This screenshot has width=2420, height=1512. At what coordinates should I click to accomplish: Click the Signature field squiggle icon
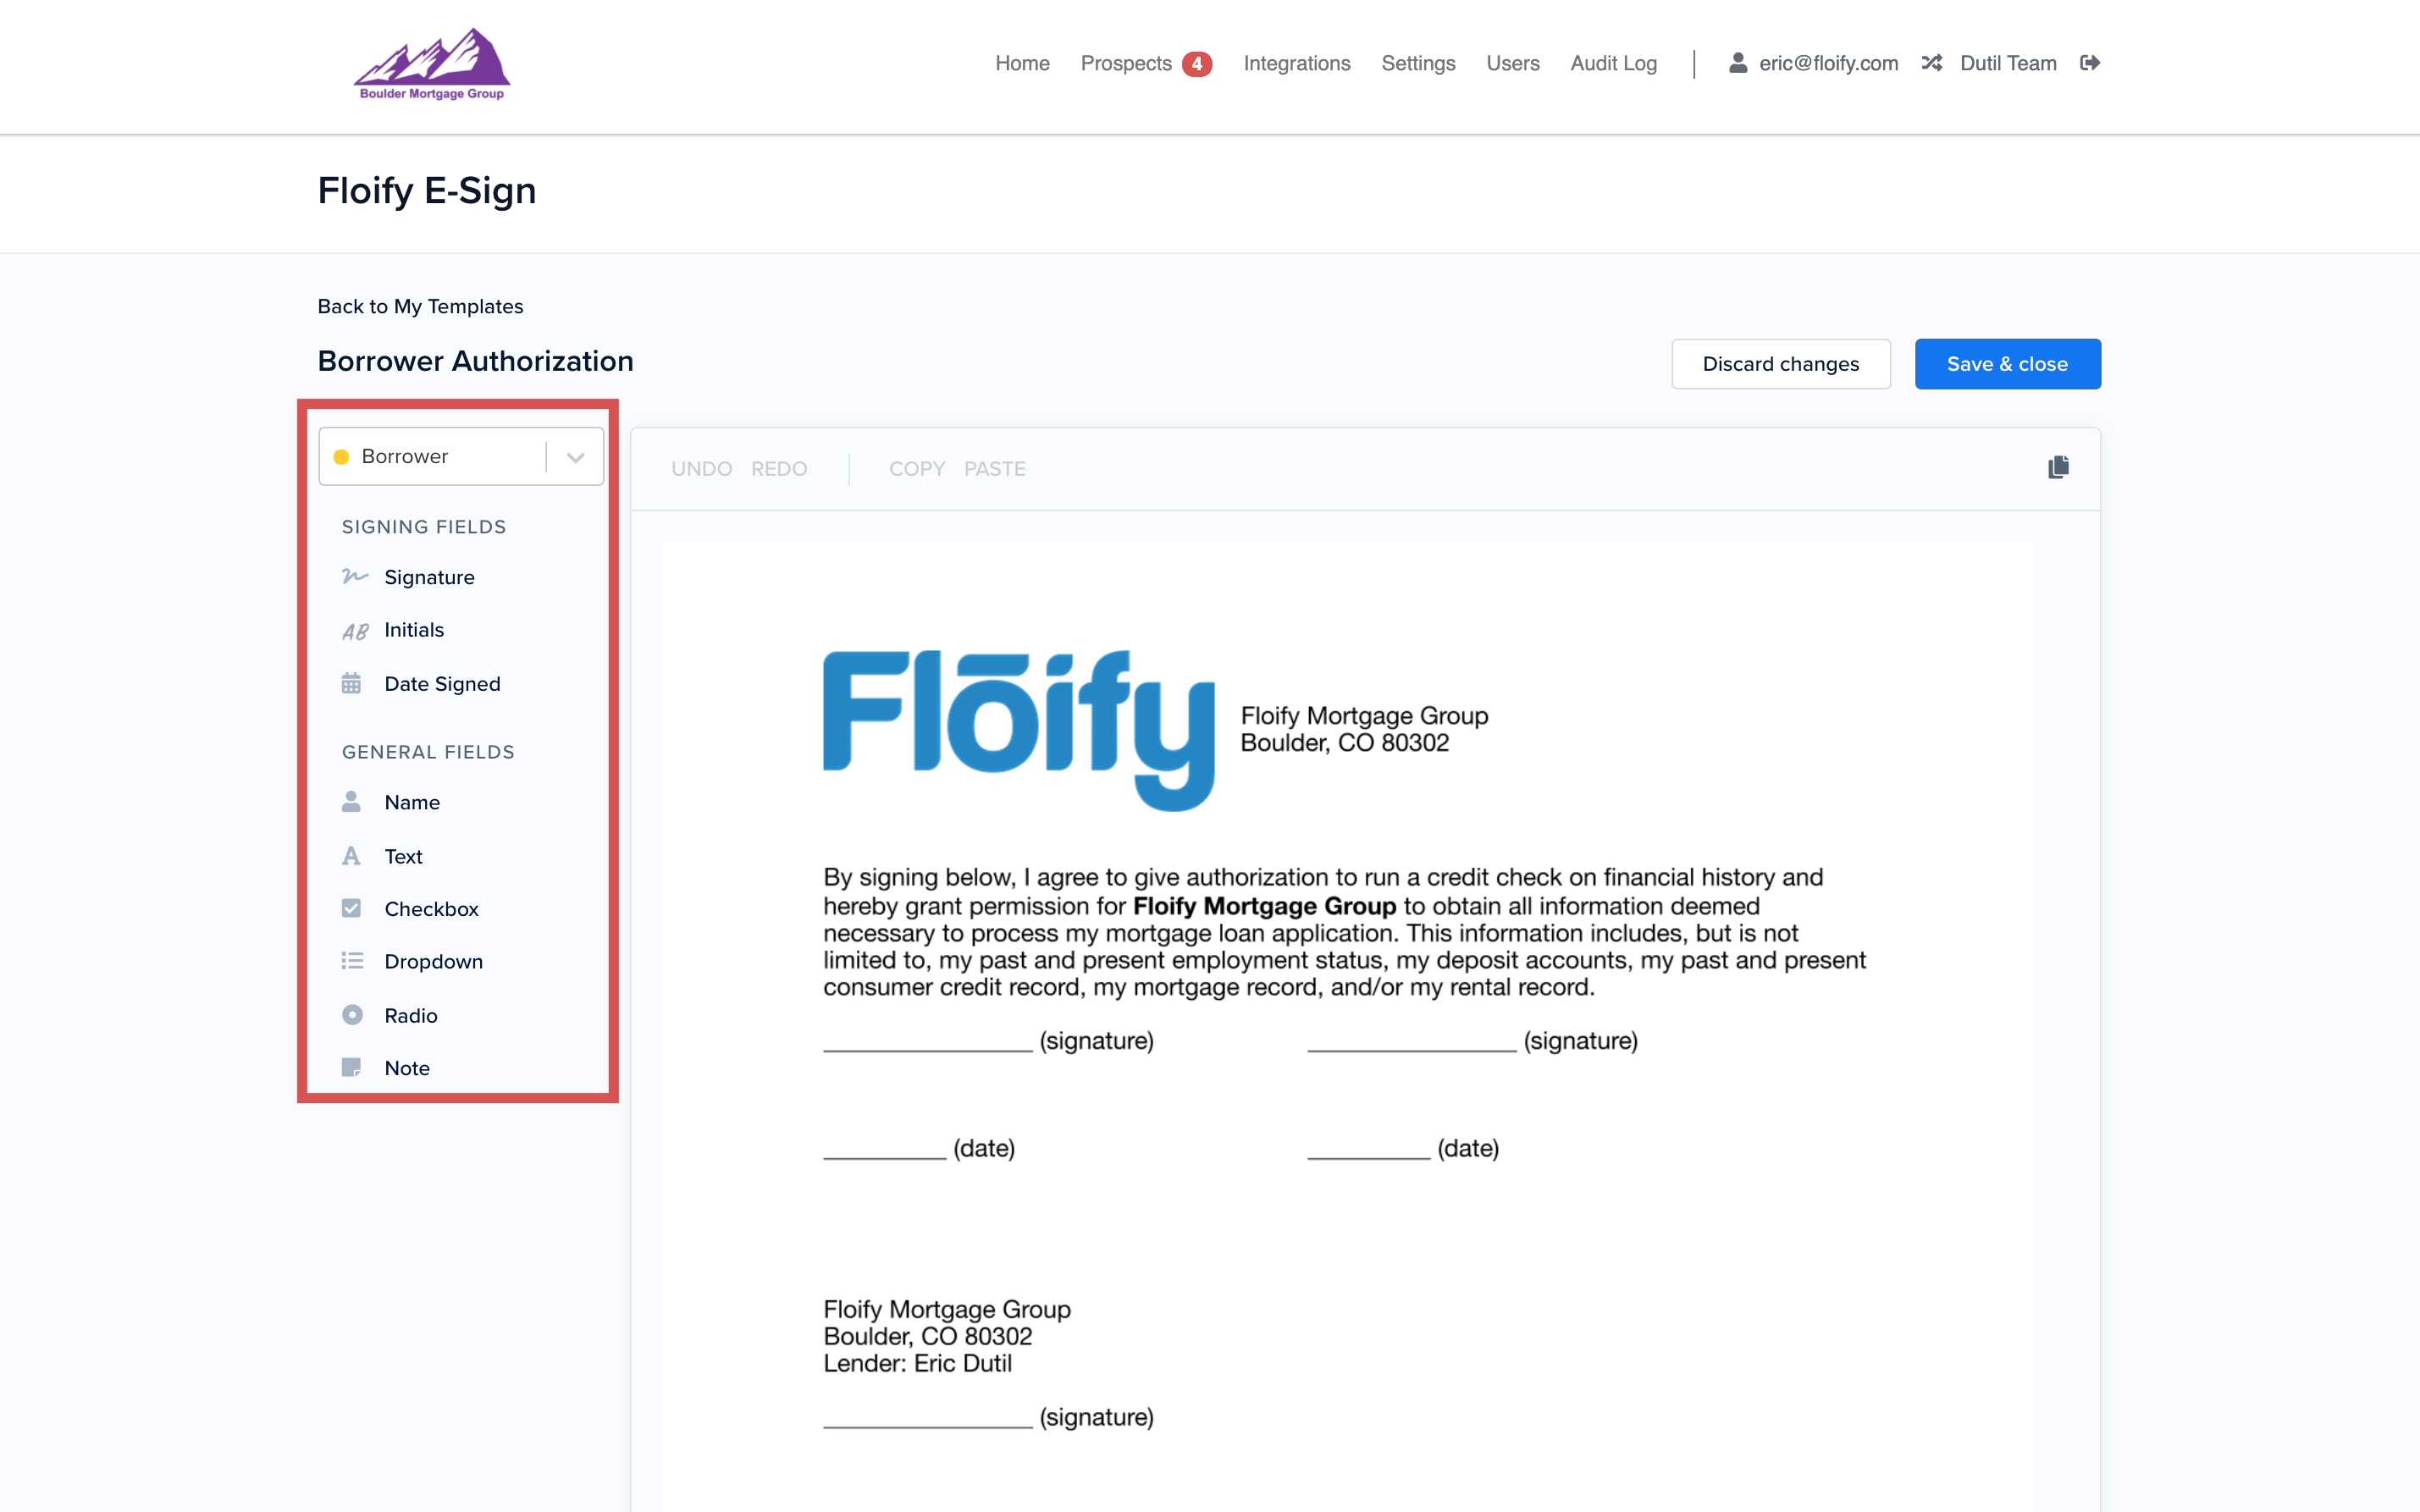point(354,577)
